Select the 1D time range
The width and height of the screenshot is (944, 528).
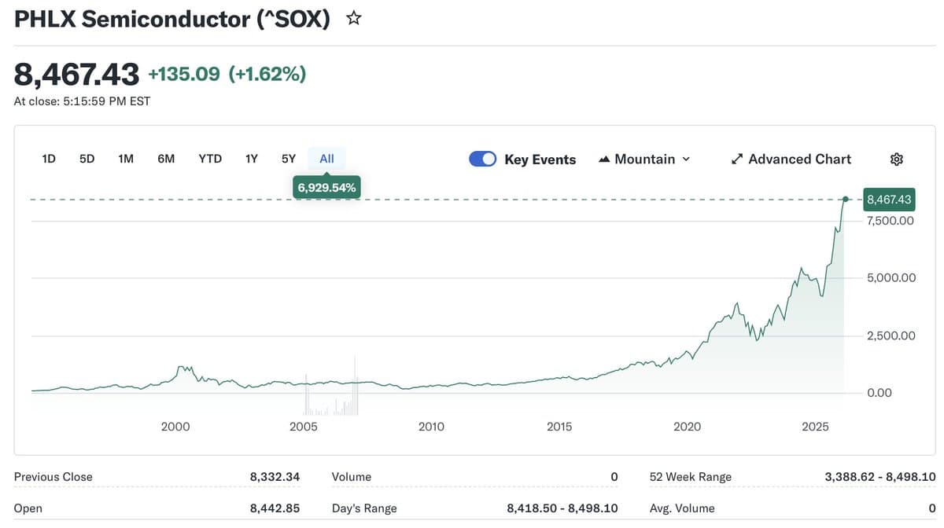click(x=47, y=158)
